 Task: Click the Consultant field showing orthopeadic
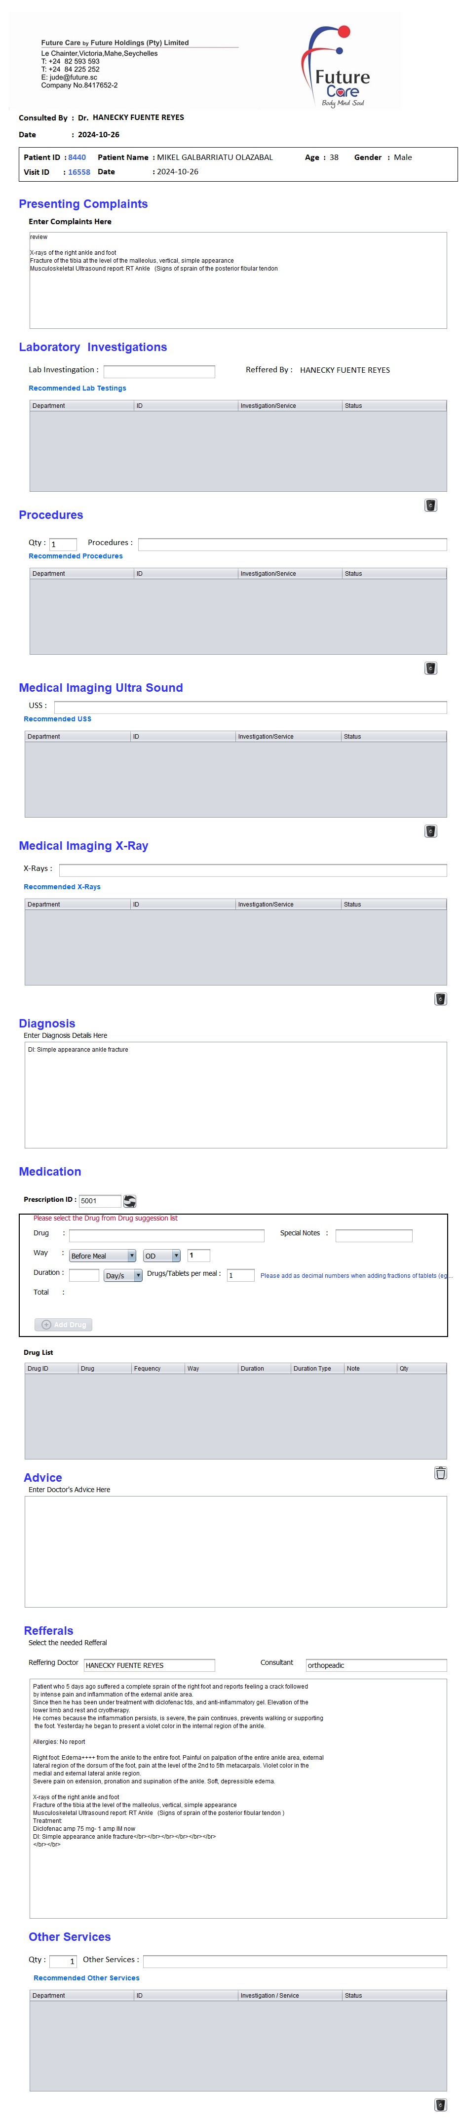[376, 1665]
